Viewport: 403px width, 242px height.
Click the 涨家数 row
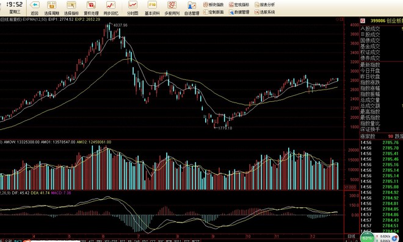(x=368, y=137)
